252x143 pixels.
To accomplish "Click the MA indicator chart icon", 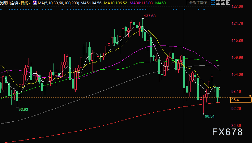I will click(x=35, y=2).
